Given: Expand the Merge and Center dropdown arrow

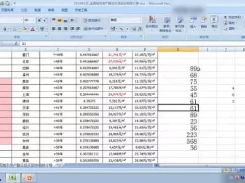Looking at the screenshot, I should 105,29.
